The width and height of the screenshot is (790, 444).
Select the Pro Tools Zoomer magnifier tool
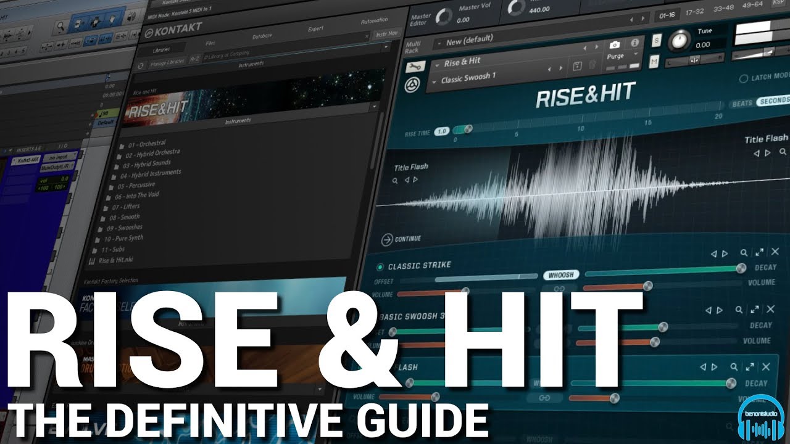pos(61,26)
